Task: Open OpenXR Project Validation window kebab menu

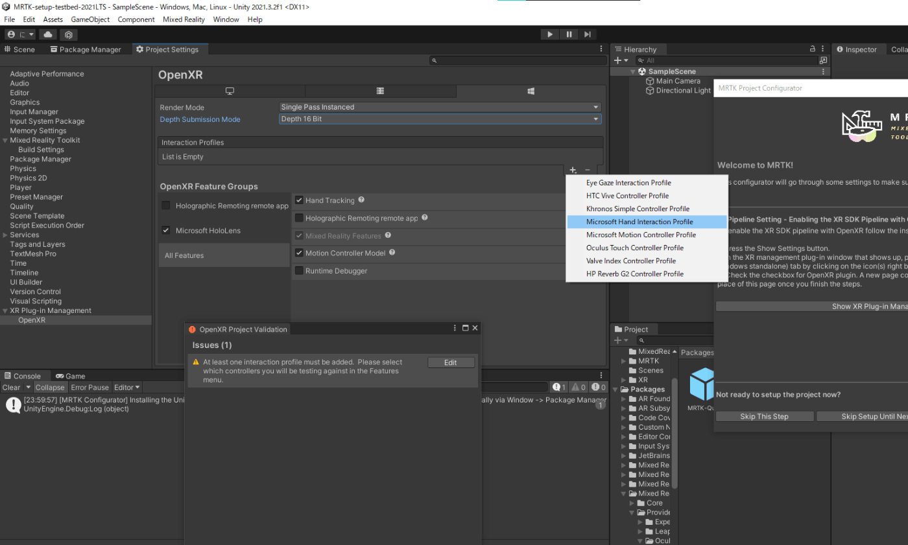Action: (x=455, y=329)
